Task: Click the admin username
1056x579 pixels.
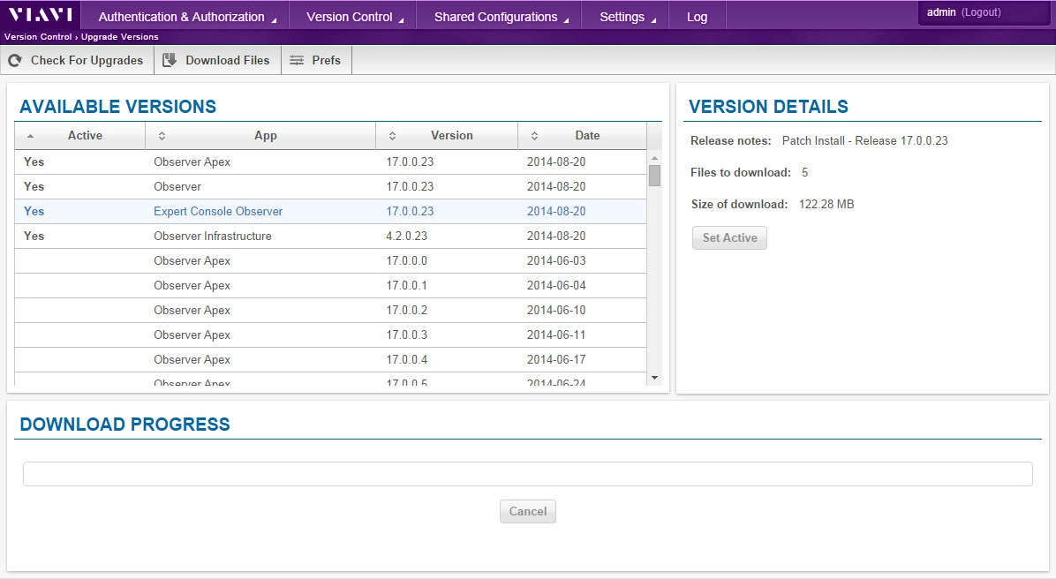Action: 941,12
